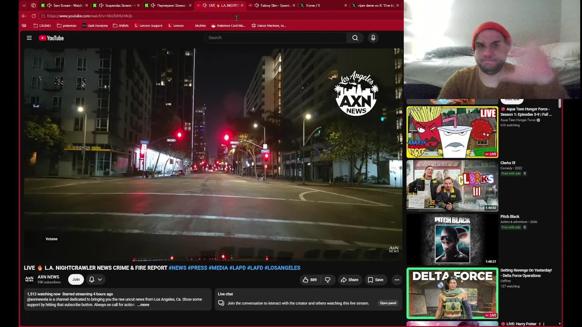The image size is (582, 327).
Task: Open the Dance Machine bookmark
Action: coord(269,25)
